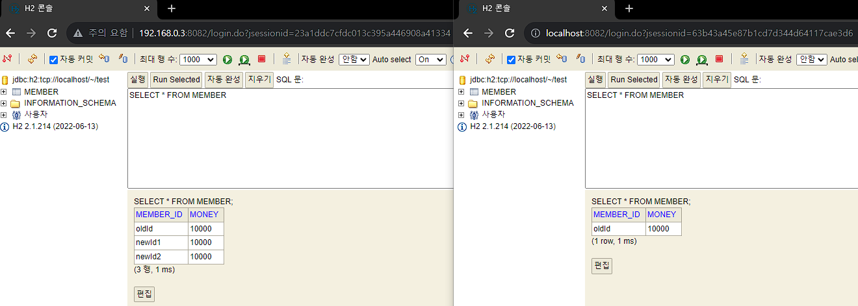The image size is (858, 306).
Task: Expand MEMBER table node in right console
Action: tap(462, 92)
